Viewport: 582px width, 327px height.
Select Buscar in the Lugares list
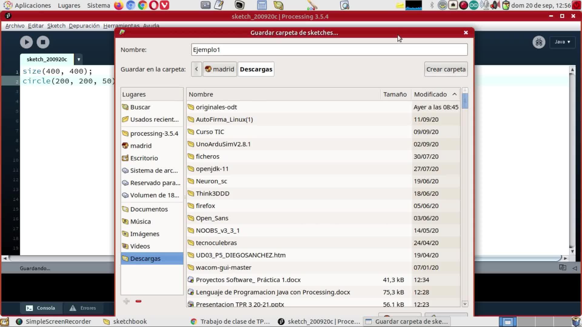point(140,107)
